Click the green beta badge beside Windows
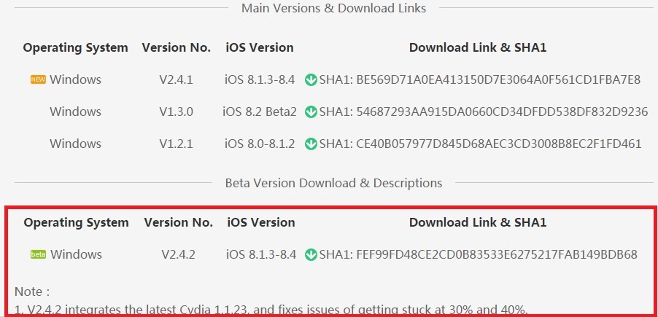 [38, 254]
